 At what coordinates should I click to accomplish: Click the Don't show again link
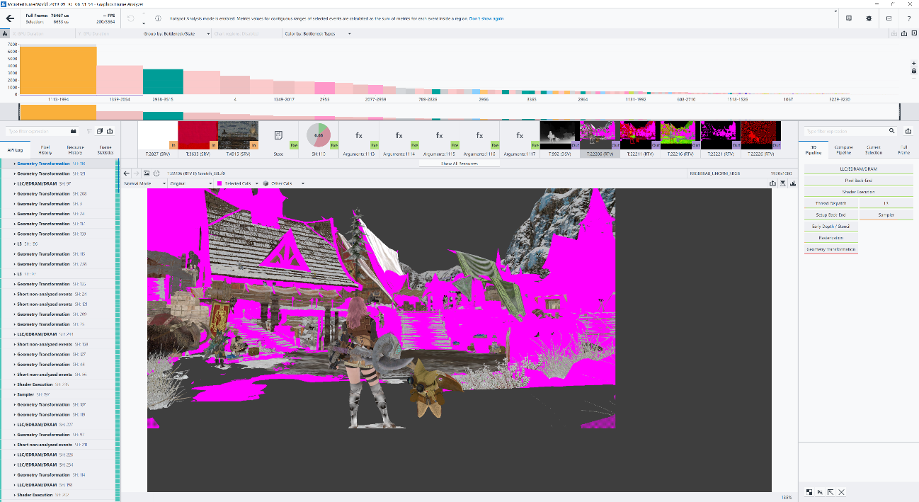pyautogui.click(x=486, y=18)
